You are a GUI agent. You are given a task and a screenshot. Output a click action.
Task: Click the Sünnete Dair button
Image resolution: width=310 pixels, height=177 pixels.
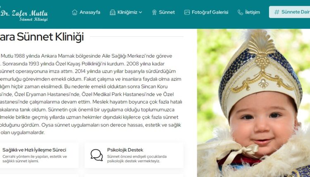coord(289,12)
